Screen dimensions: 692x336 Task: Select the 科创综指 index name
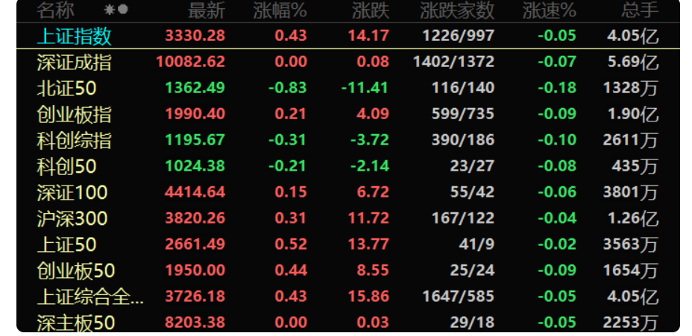coord(74,140)
